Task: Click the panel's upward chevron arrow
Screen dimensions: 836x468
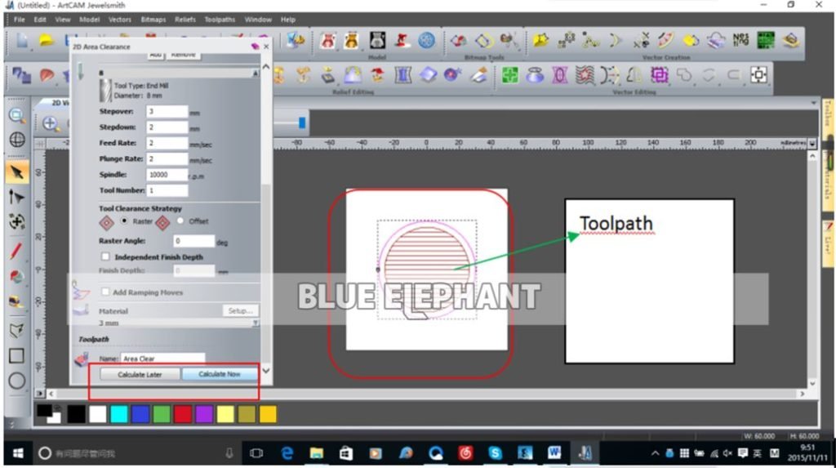Action: point(266,67)
